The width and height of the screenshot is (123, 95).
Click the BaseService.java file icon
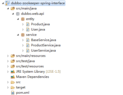[28, 40]
